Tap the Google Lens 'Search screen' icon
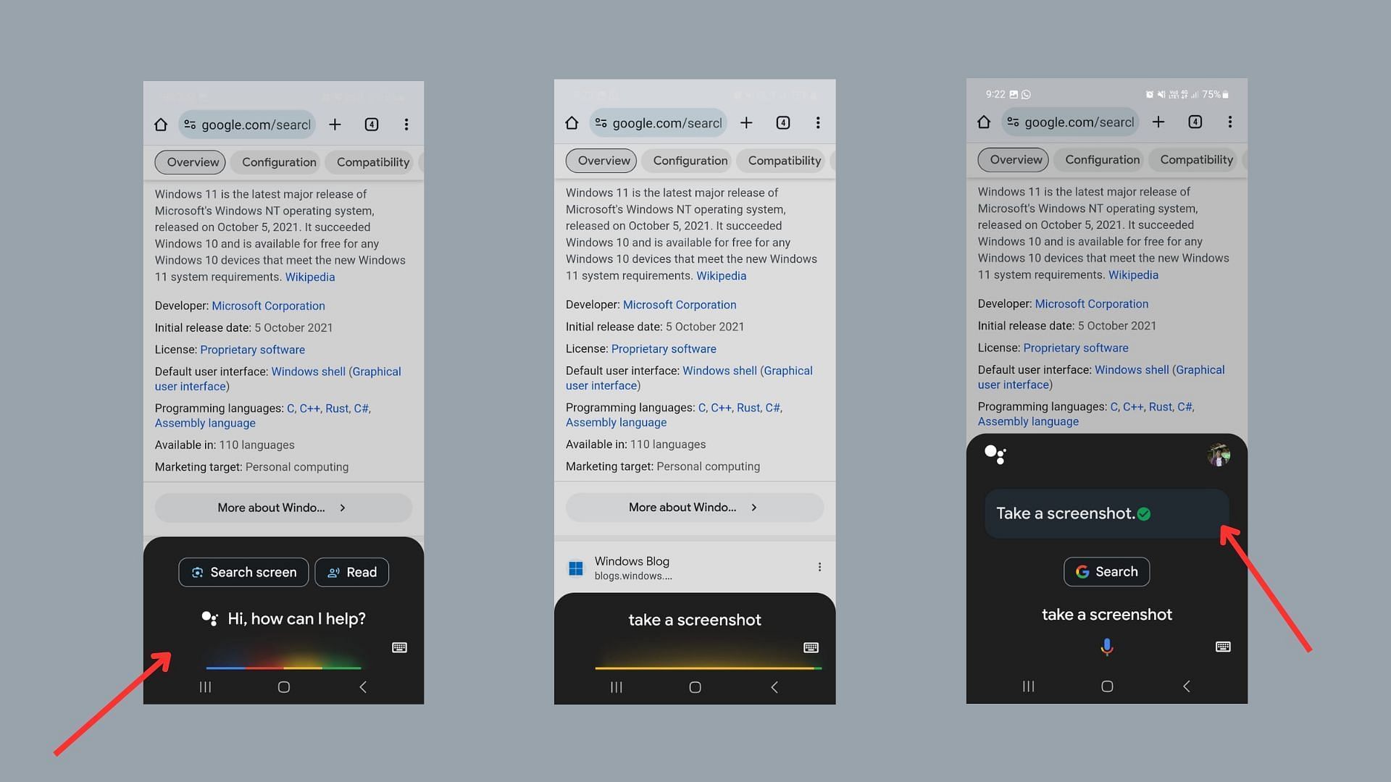The image size is (1391, 782). [198, 571]
